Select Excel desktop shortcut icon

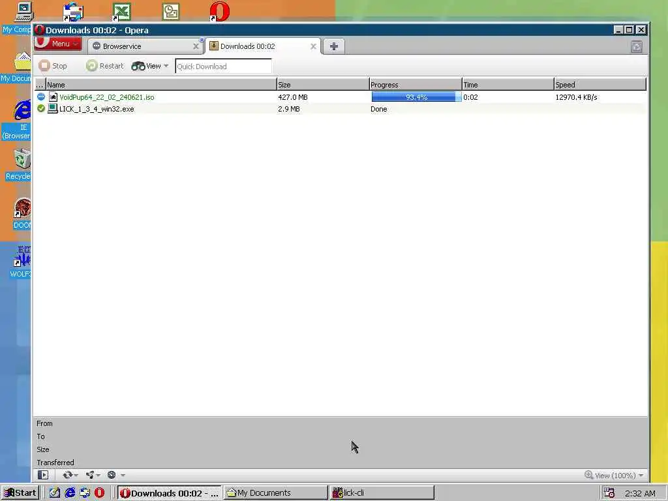[x=121, y=12]
